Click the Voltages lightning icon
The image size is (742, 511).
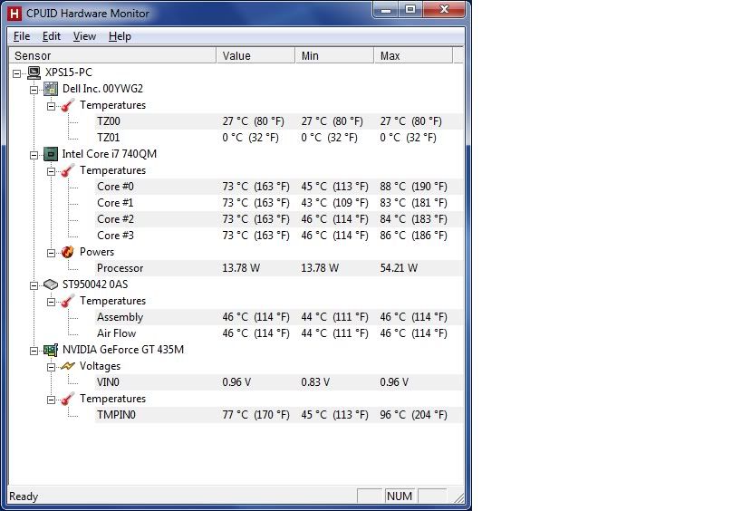(x=68, y=366)
